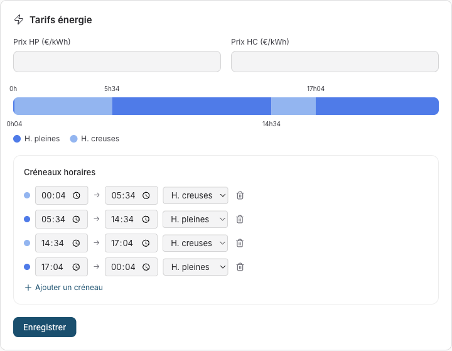
Task: Remove the 17:04 to 00:04 slot
Action: pos(240,267)
